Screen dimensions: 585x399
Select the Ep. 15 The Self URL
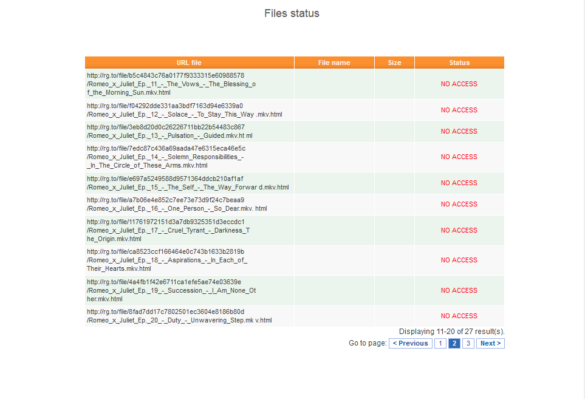[188, 183]
